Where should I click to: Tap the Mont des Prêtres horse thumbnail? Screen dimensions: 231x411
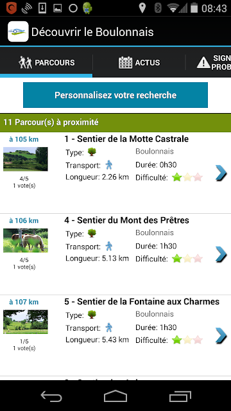26,240
